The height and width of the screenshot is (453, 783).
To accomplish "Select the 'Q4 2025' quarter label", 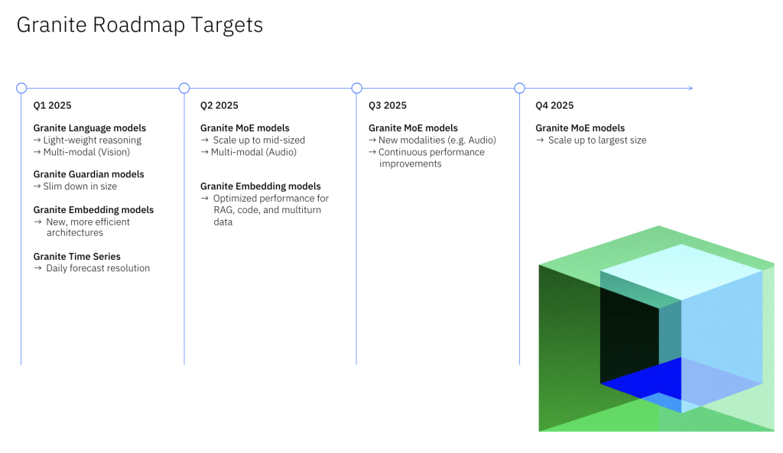I will 554,105.
